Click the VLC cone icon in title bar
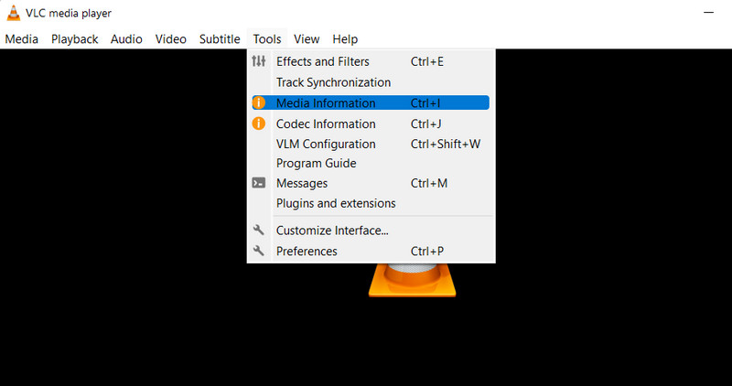Screen dimensions: 732x386 12,13
